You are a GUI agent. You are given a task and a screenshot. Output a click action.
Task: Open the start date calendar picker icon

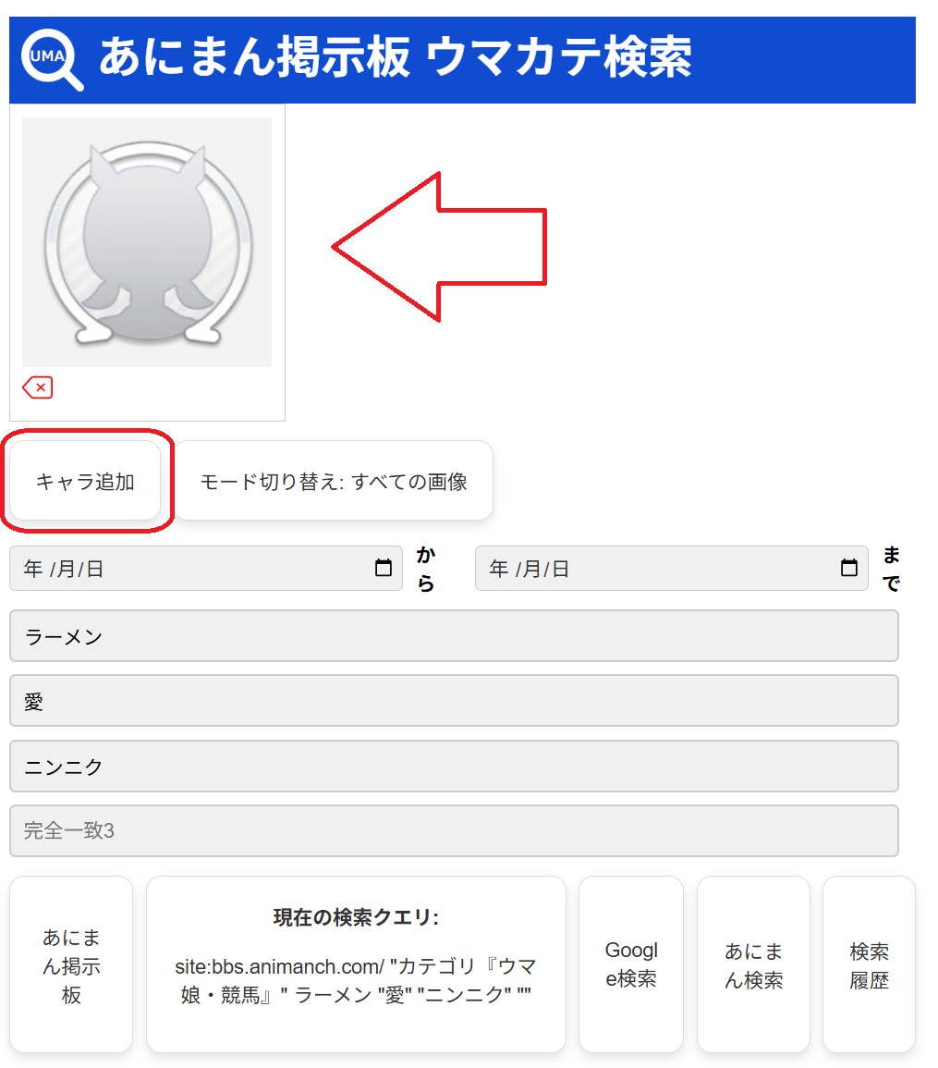point(384,568)
